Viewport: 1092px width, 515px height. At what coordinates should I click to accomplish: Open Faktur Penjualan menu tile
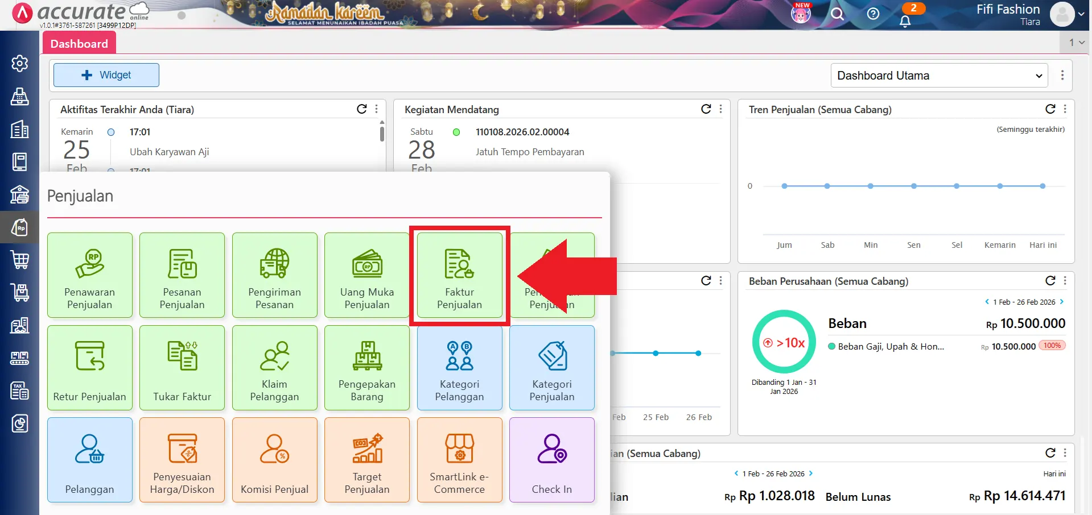coord(459,275)
